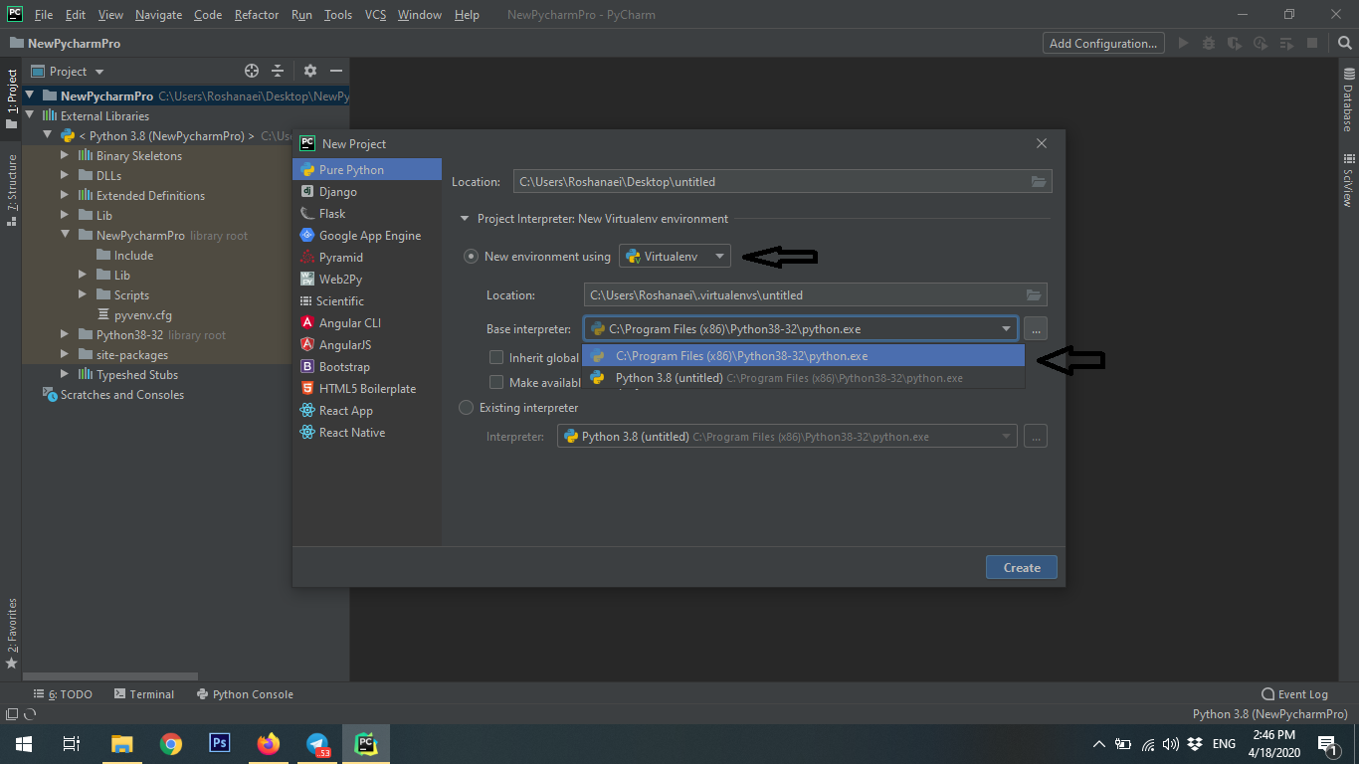Select AngularJS project type
The image size is (1359, 764).
coord(366,345)
